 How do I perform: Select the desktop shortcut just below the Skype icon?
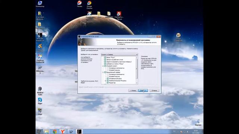(x=40, y=112)
